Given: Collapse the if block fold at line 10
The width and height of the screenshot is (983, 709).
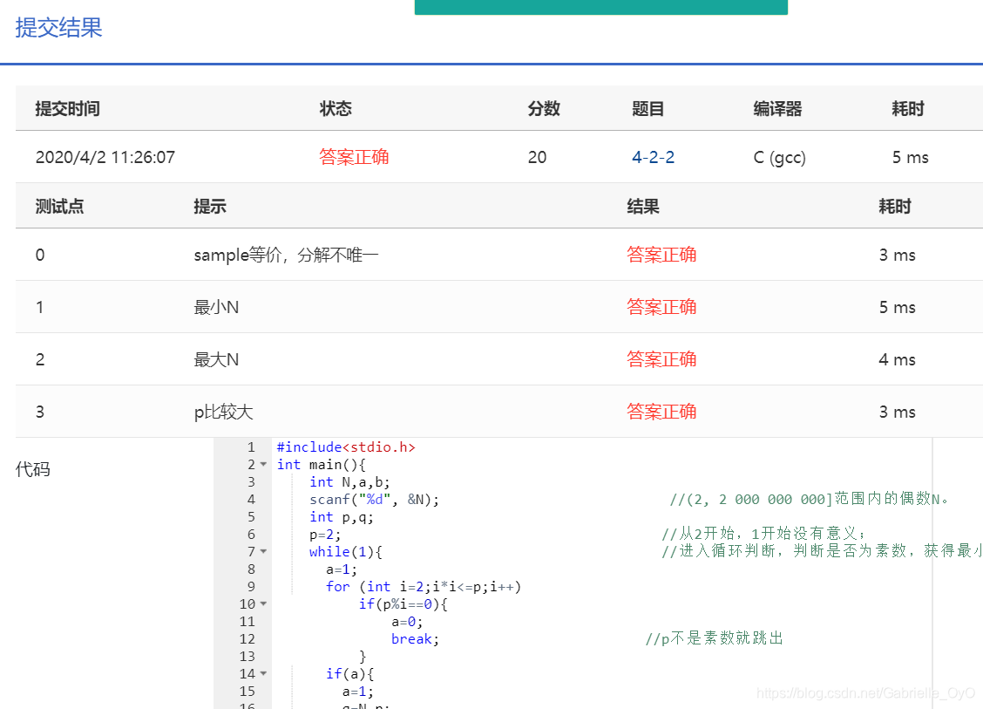Looking at the screenshot, I should click(x=262, y=603).
